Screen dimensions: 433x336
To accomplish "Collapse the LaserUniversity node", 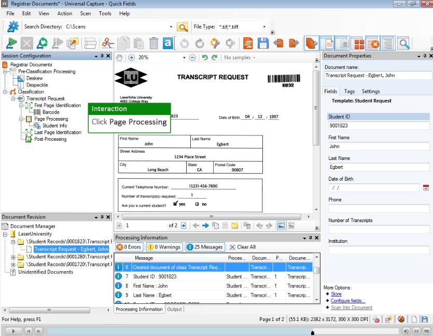I will [x=5, y=234].
